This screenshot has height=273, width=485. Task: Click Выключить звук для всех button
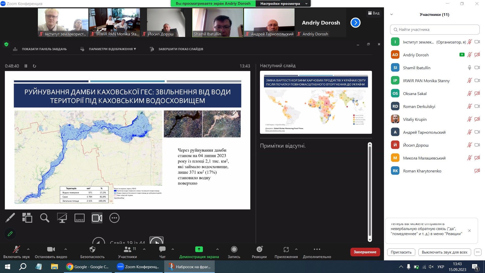[444, 252]
